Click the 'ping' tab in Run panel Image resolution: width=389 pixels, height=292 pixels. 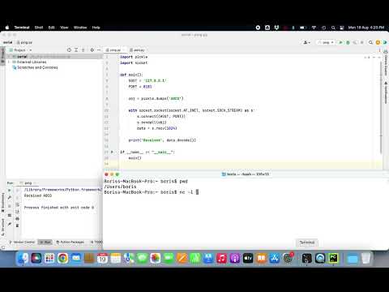pos(28,183)
